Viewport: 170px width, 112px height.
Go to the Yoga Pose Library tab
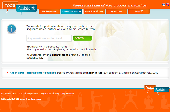94,11
